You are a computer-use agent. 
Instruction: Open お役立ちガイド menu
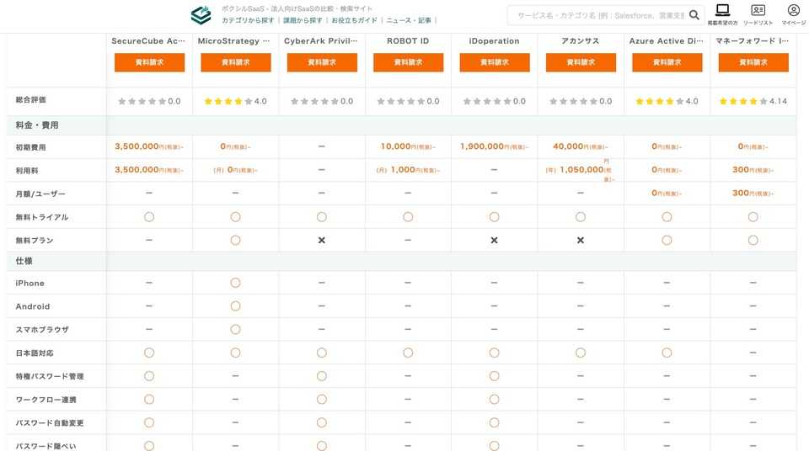click(354, 21)
